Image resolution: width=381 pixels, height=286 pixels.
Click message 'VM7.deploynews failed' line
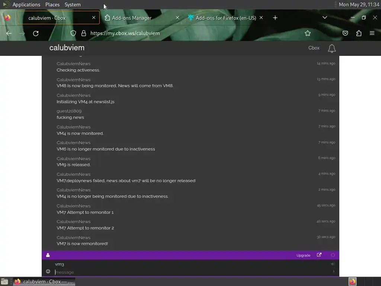(x=126, y=181)
